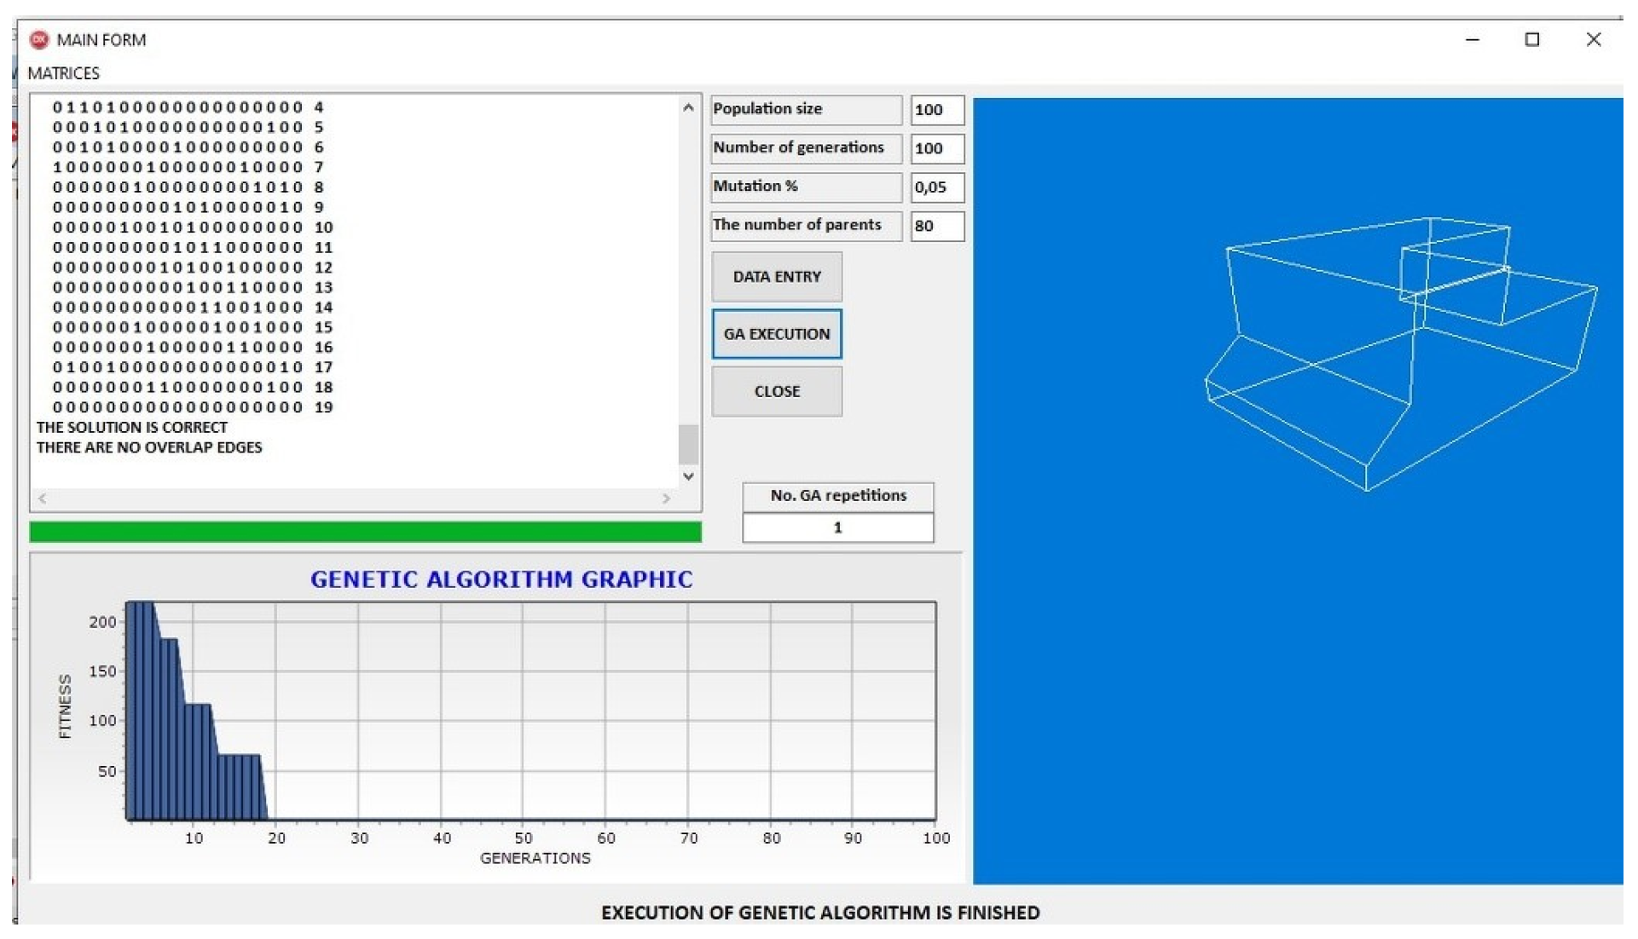Image resolution: width=1638 pixels, height=939 pixels.
Task: Click the vertical scrollbar thumb
Action: [x=687, y=444]
